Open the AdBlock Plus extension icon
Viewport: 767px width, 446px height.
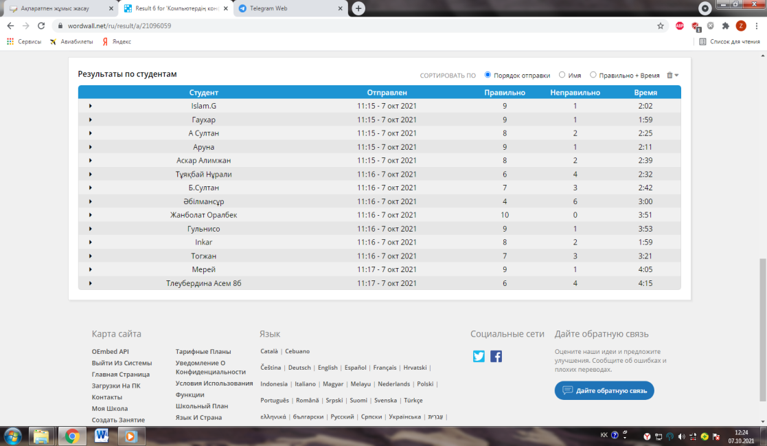tap(679, 26)
